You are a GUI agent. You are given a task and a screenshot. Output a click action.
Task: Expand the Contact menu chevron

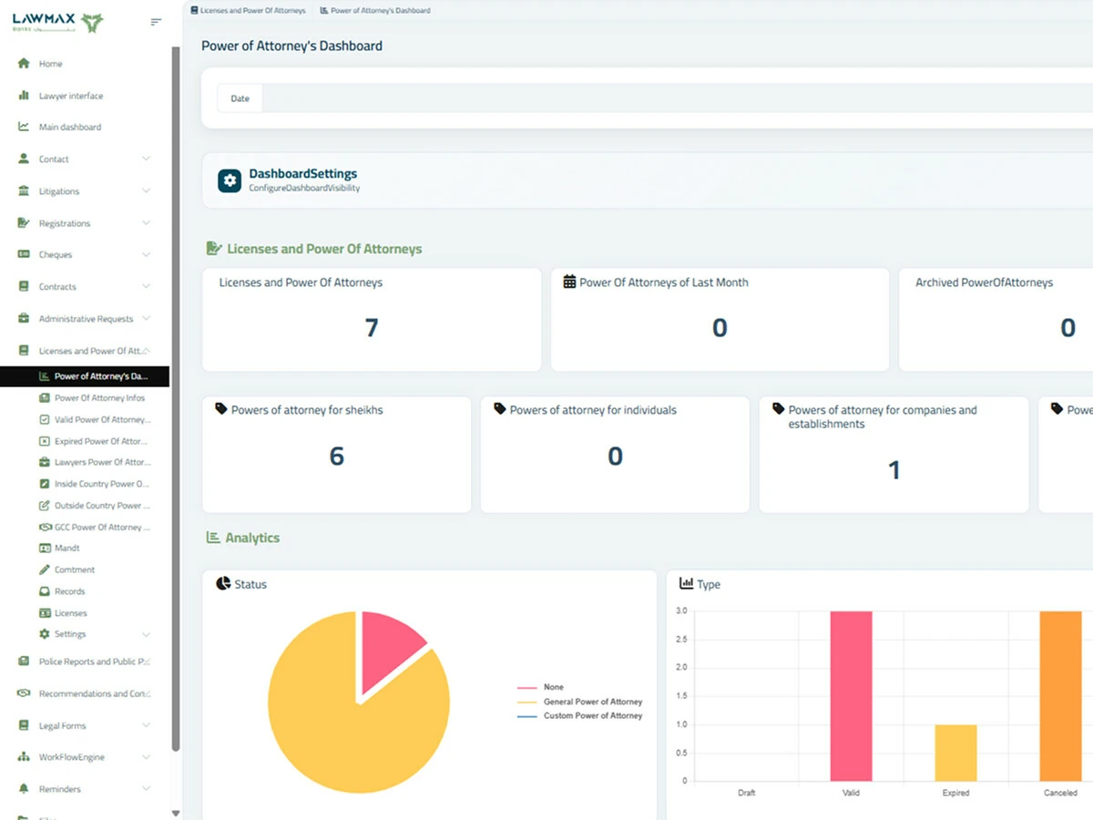(x=147, y=159)
